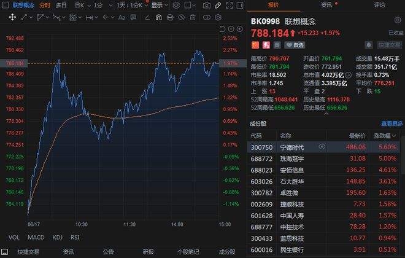
Task: Toggle the right side panel layout icon
Action: click(x=240, y=5)
